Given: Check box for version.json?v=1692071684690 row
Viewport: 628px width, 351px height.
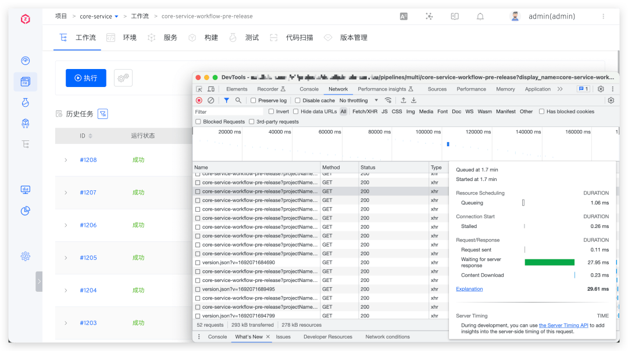Looking at the screenshot, I should (x=198, y=263).
